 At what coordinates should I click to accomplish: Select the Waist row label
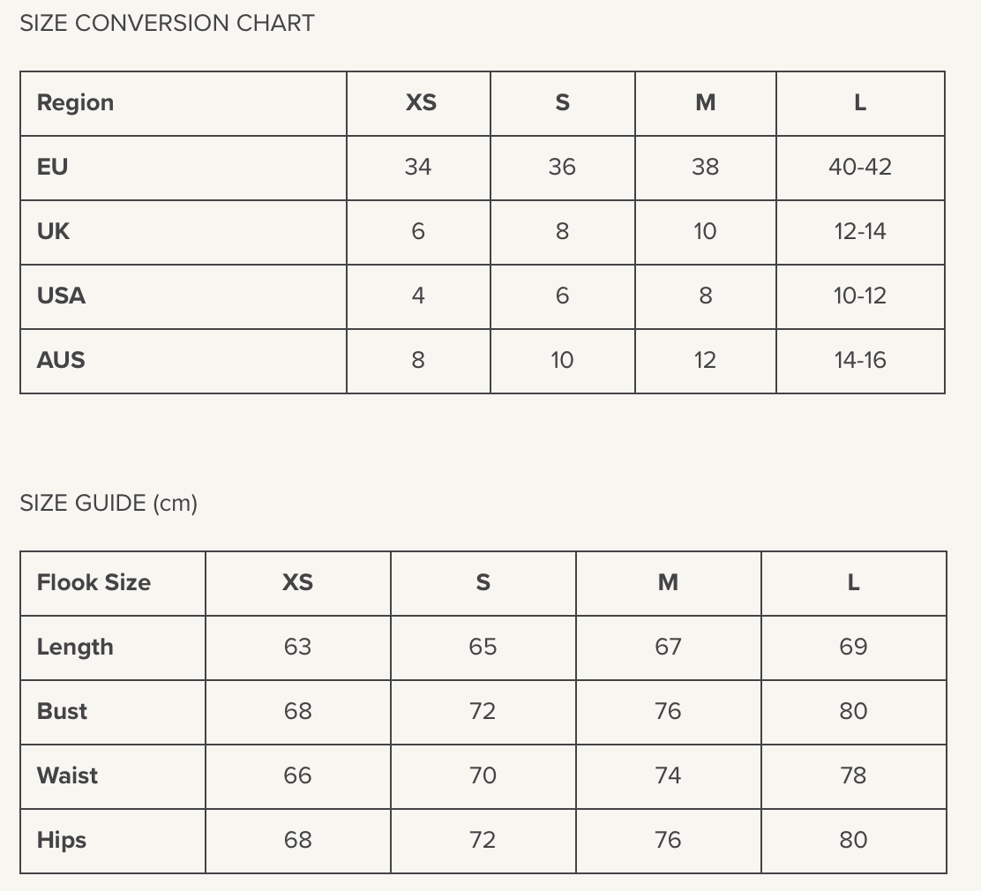[67, 776]
